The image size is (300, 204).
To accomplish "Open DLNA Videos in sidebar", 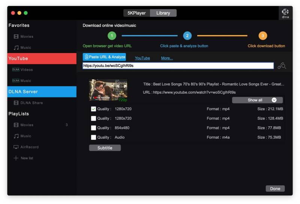I will (22, 69).
